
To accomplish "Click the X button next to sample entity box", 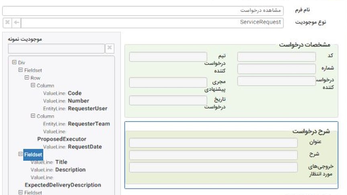I will pos(110,48).
